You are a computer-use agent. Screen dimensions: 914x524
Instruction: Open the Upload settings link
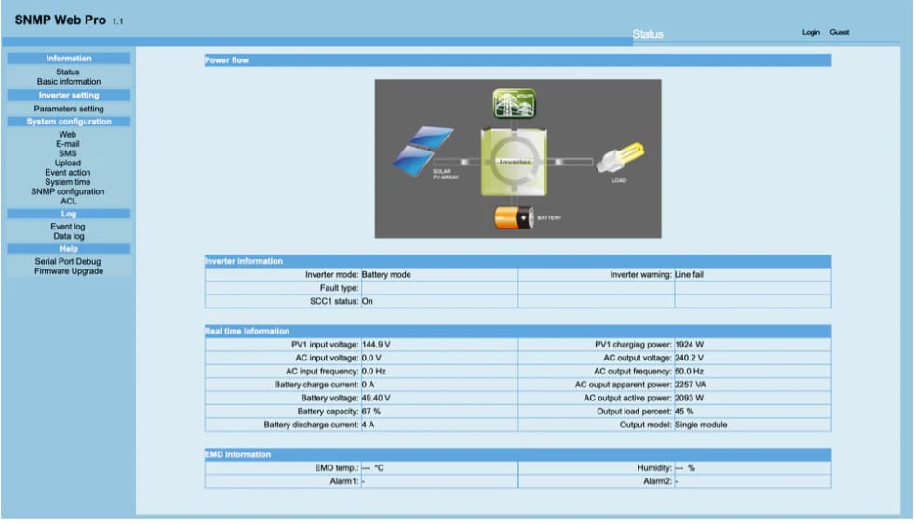click(x=68, y=164)
